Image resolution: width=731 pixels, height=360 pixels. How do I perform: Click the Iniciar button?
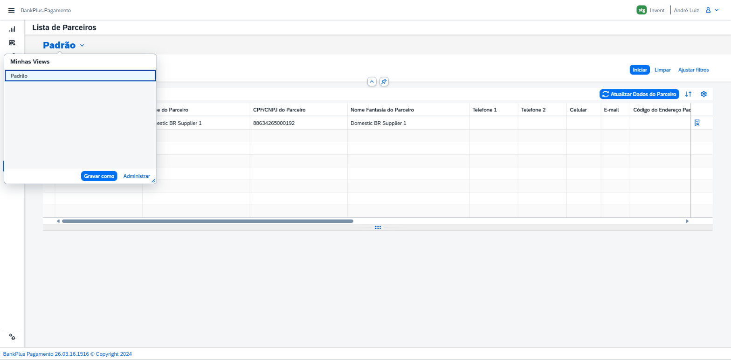640,70
